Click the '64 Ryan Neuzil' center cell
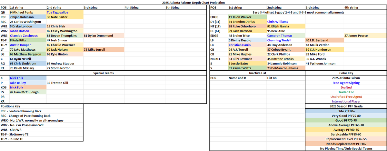387x151 pixels. pos(28,59)
